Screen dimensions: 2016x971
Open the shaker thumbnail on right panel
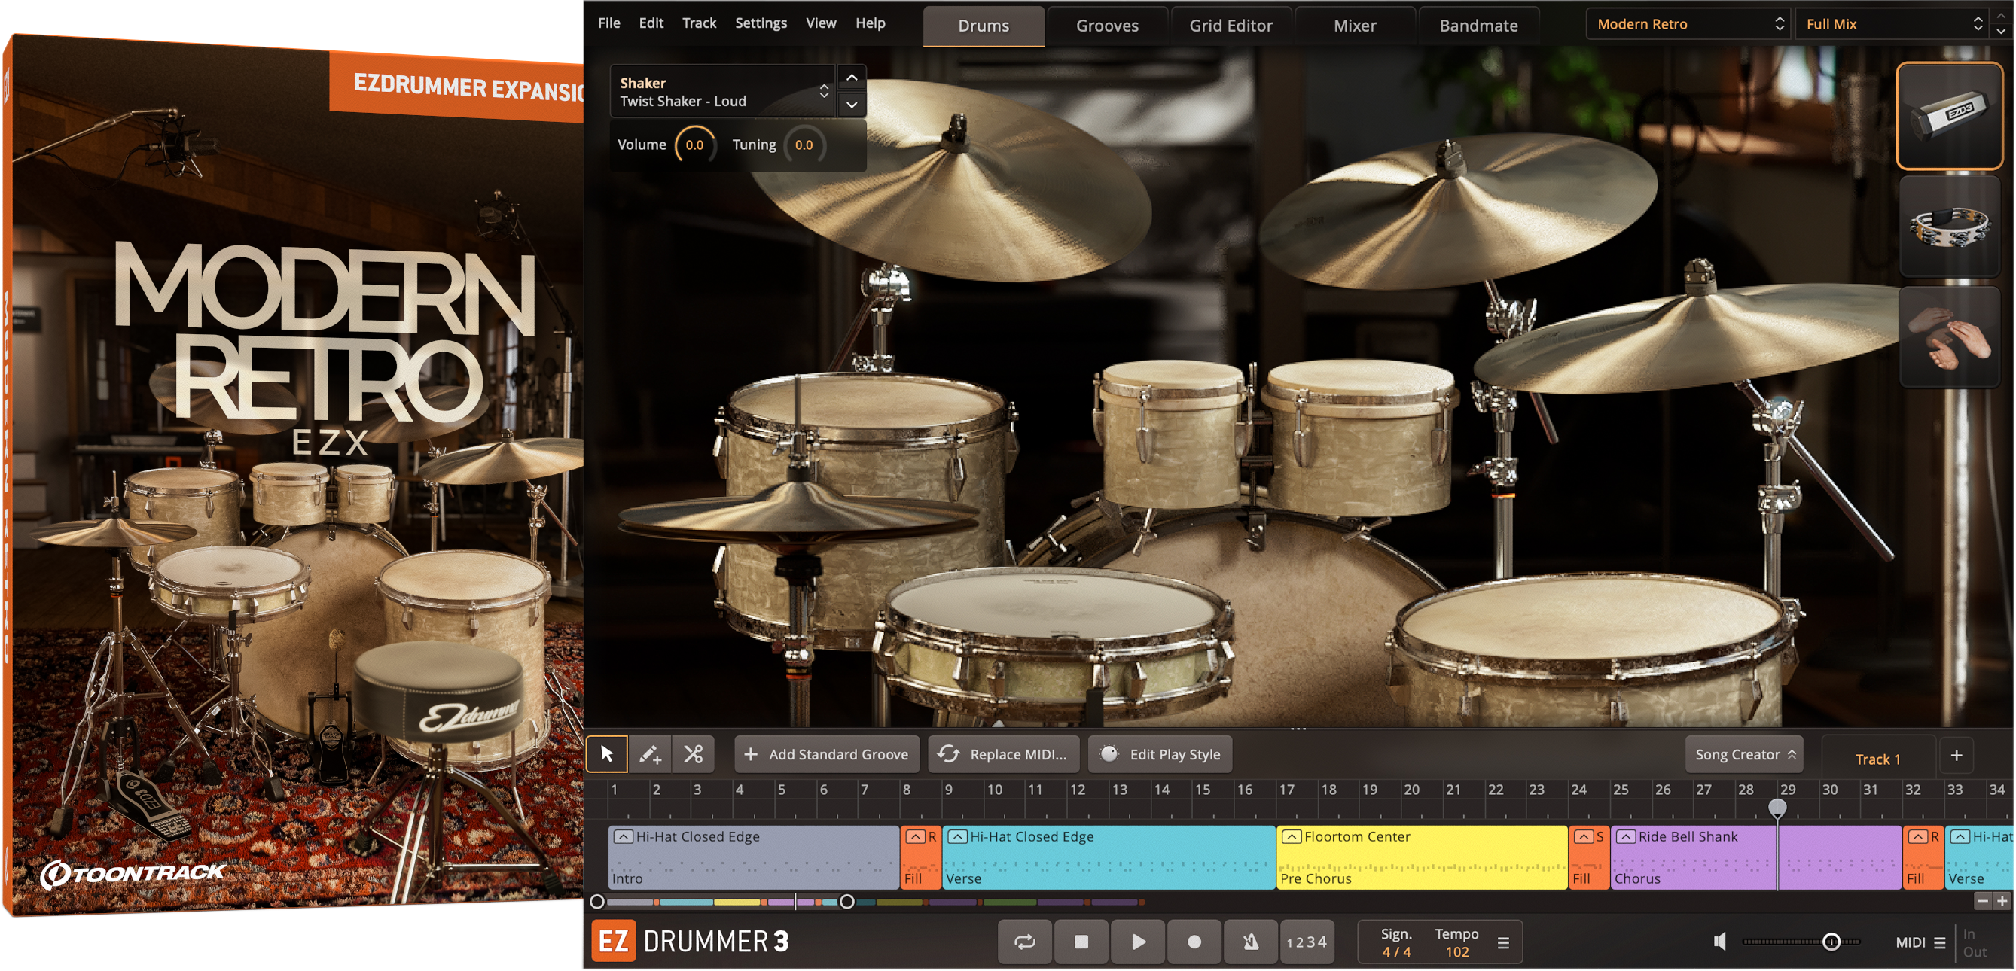click(x=1950, y=114)
